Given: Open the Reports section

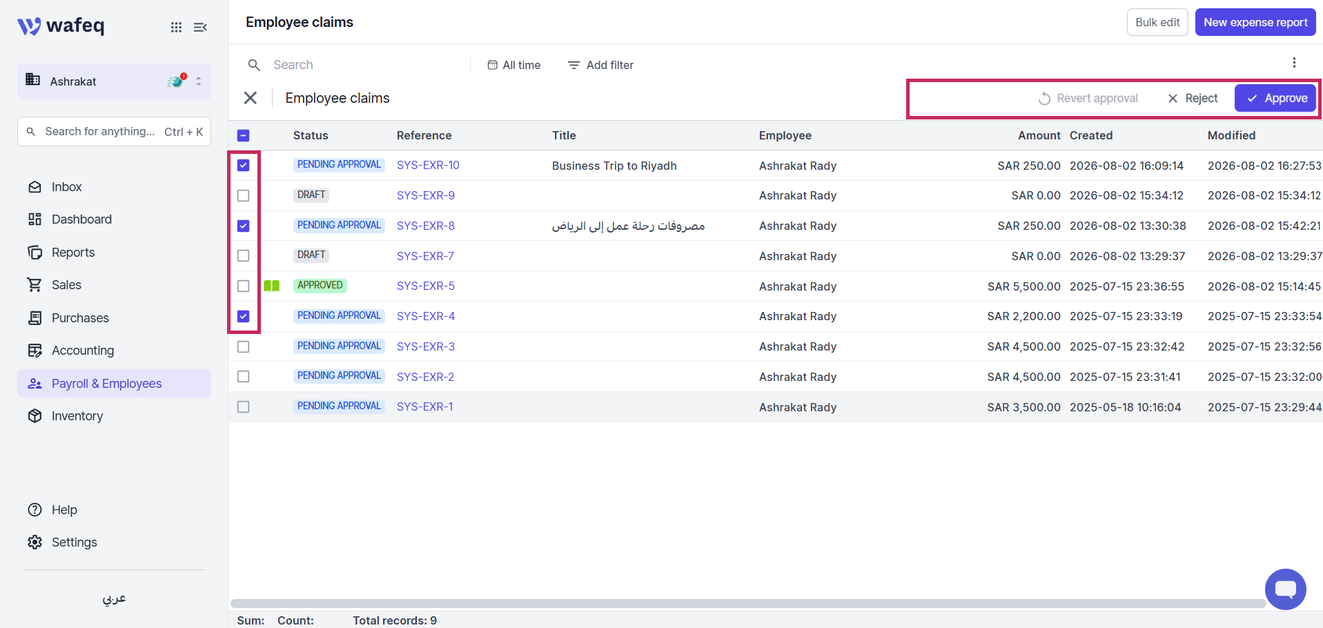Looking at the screenshot, I should coord(114,253).
